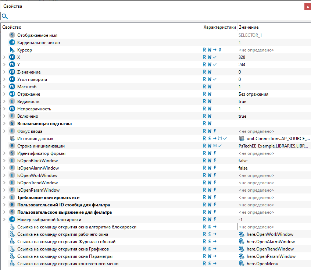Click the here.OpenParamWindow link value
Image resolution: width=311 pixels, height=270 pixels.
(x=271, y=256)
